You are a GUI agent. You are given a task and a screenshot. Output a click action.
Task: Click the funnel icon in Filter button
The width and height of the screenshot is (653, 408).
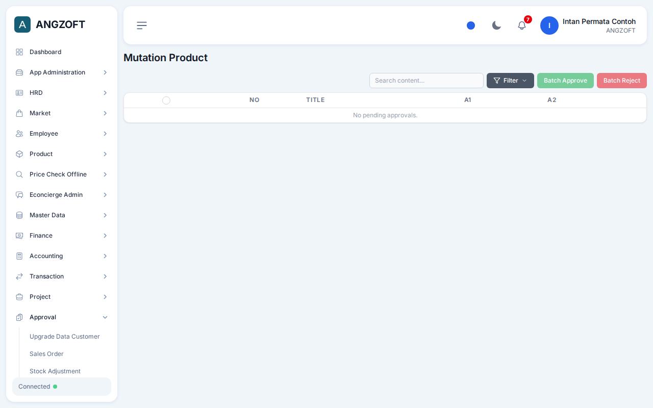click(x=497, y=81)
